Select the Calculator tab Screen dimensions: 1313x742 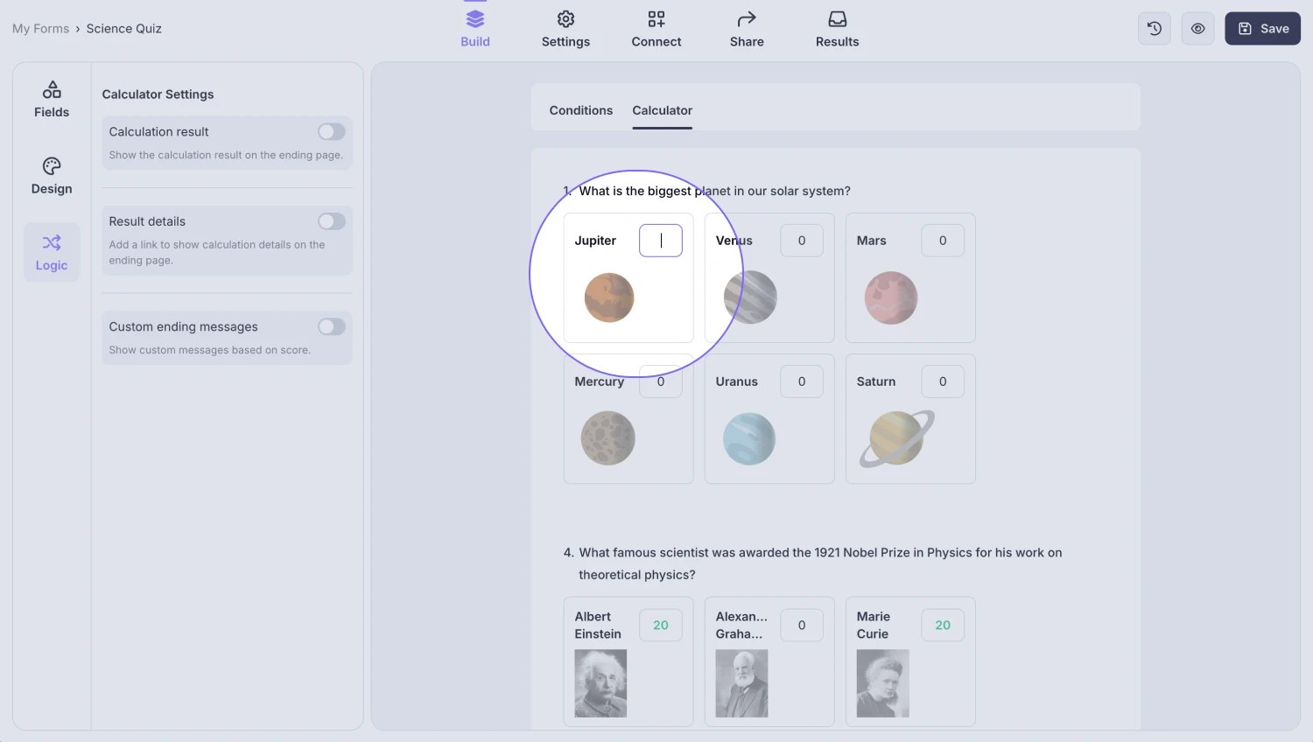pos(662,110)
